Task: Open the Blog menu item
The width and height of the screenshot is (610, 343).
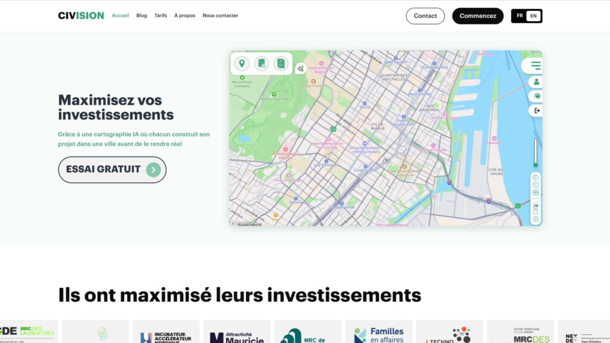Action: point(141,15)
